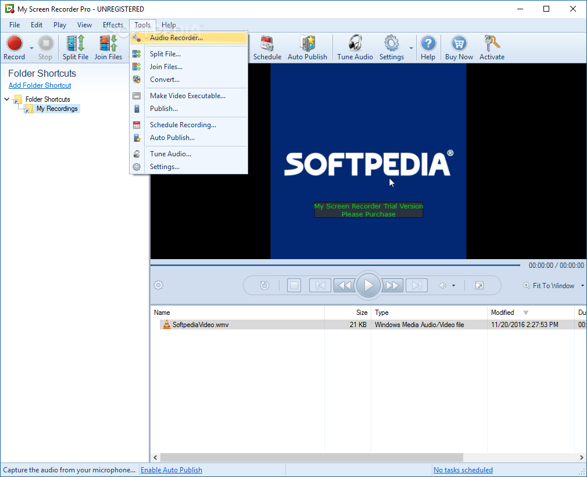
Task: Click the Fit To Window label
Action: pos(553,285)
